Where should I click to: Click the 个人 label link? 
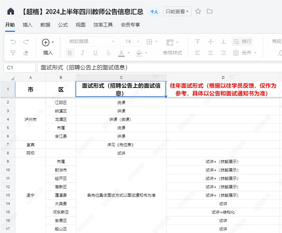pyautogui.click(x=154, y=11)
